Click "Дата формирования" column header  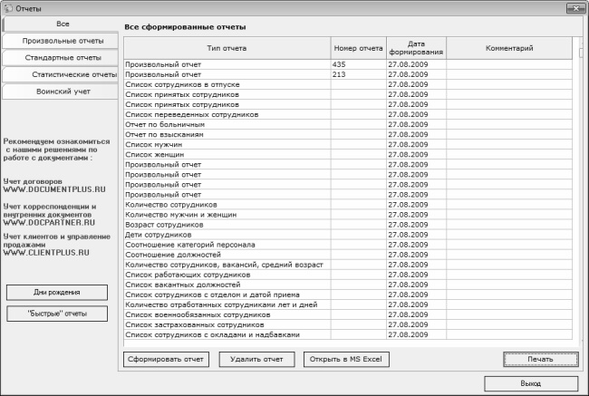tap(417, 47)
